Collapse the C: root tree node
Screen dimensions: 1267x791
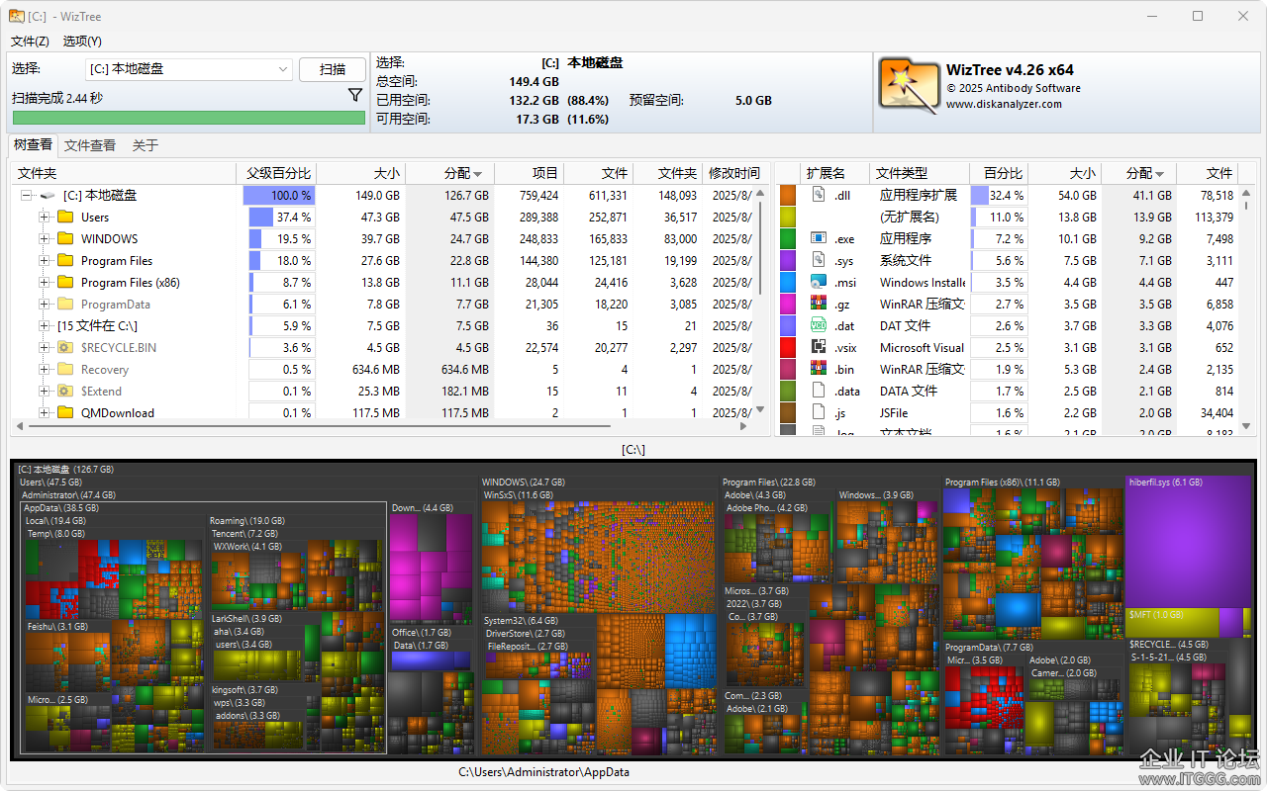(x=27, y=196)
